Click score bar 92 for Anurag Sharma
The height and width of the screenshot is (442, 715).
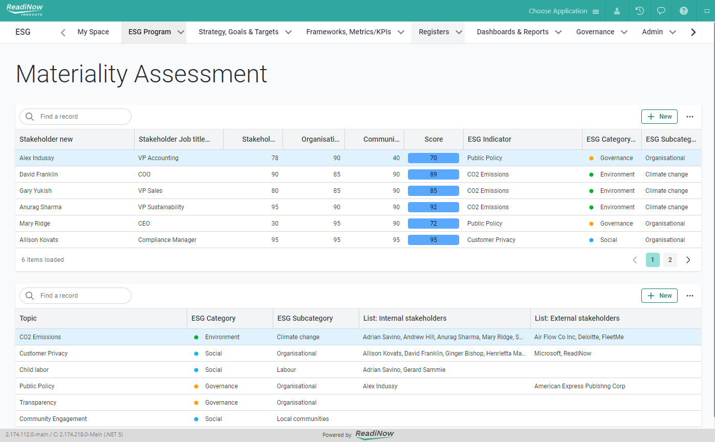(x=434, y=207)
